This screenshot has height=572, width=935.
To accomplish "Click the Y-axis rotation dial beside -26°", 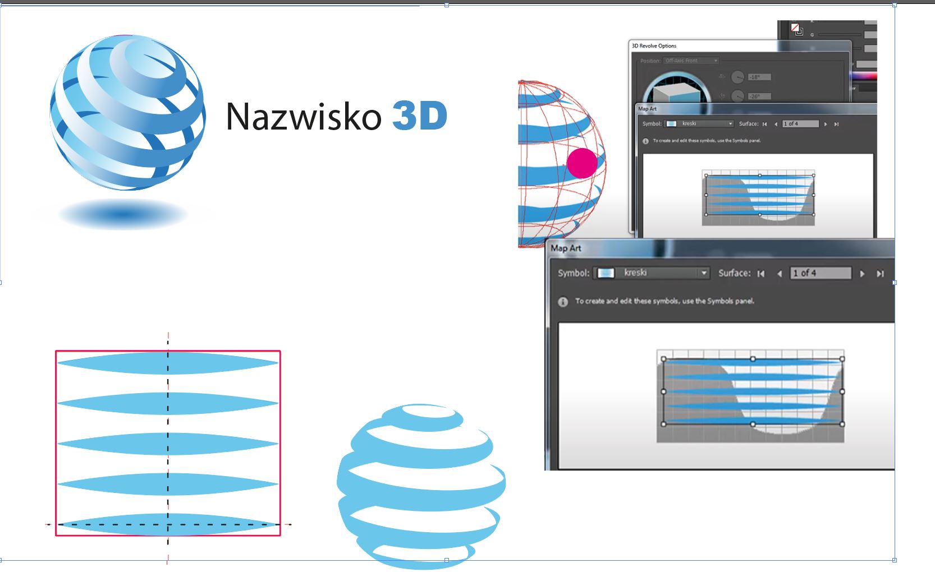I will coord(737,96).
